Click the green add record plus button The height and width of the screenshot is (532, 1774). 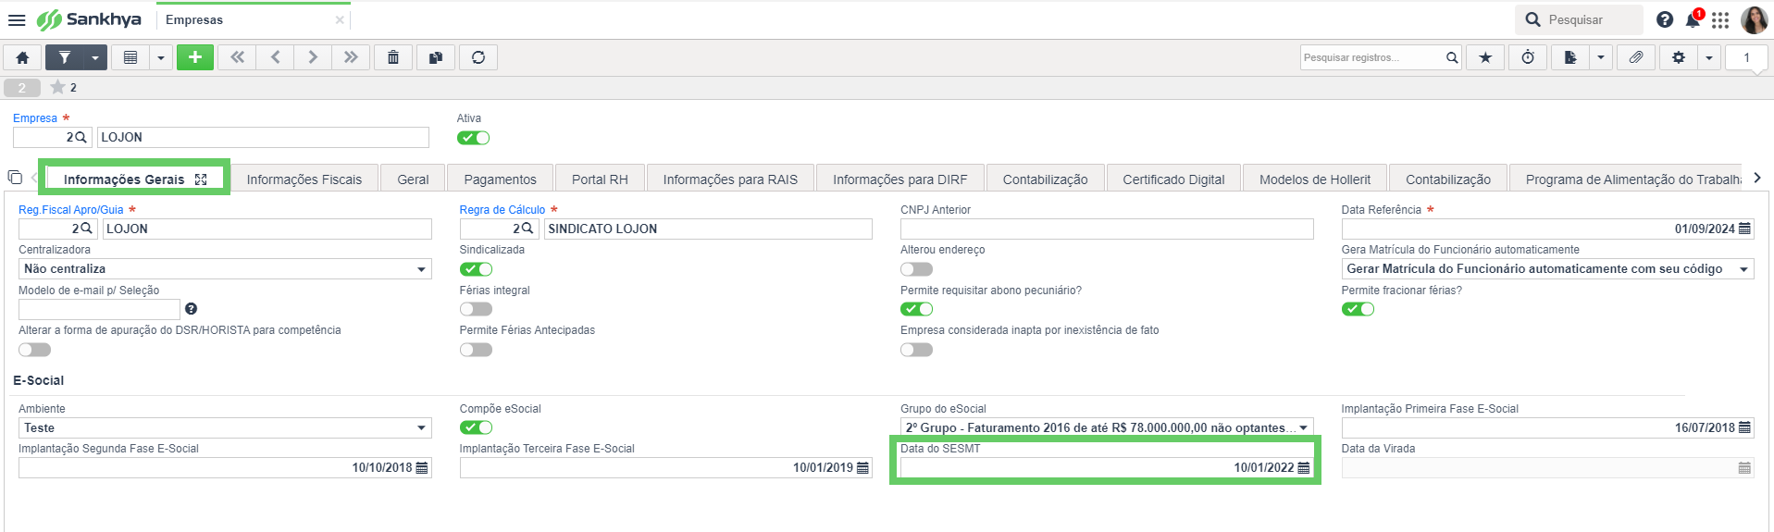point(194,57)
